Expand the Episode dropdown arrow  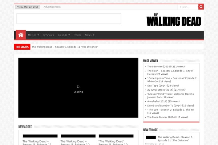tap(69, 35)
